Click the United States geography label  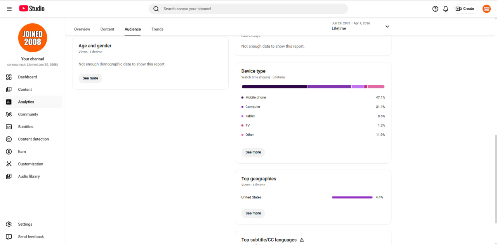tap(252, 197)
